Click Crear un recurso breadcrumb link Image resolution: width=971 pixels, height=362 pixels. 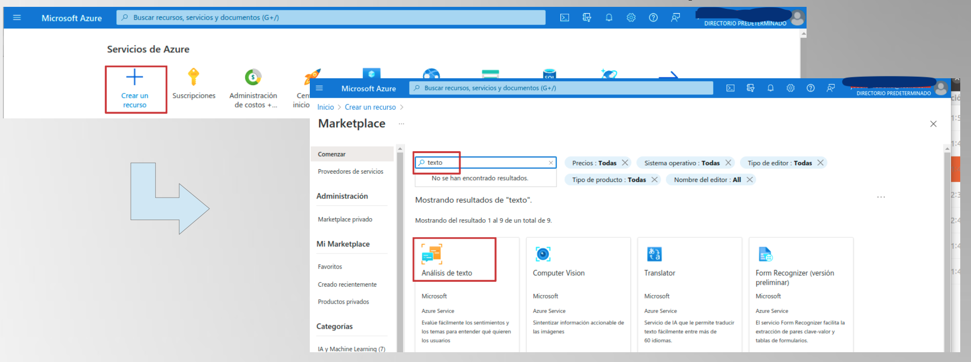[x=370, y=107]
